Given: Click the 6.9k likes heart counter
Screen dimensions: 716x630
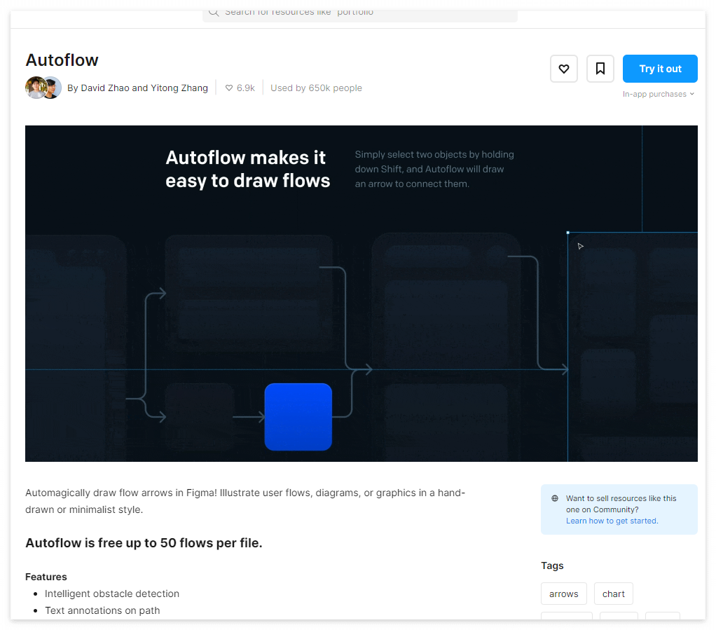Looking at the screenshot, I should [240, 88].
